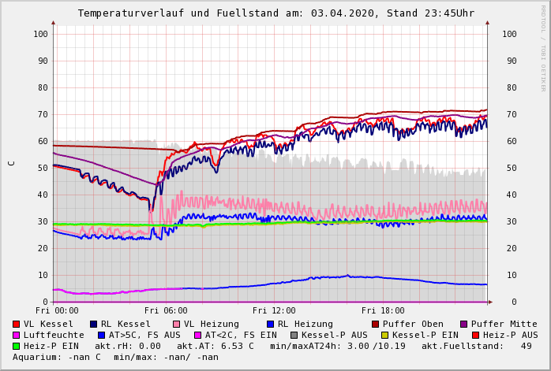
Task: Select the pink VL Heizung legend swatch
Action: (x=176, y=324)
